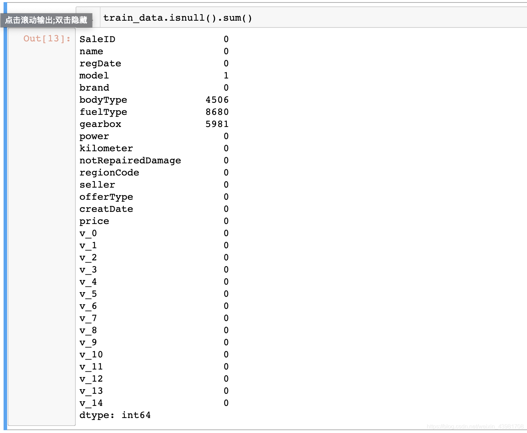Screen dimensions: 527x433
Task: Click the v_8 row label
Action: (88, 330)
